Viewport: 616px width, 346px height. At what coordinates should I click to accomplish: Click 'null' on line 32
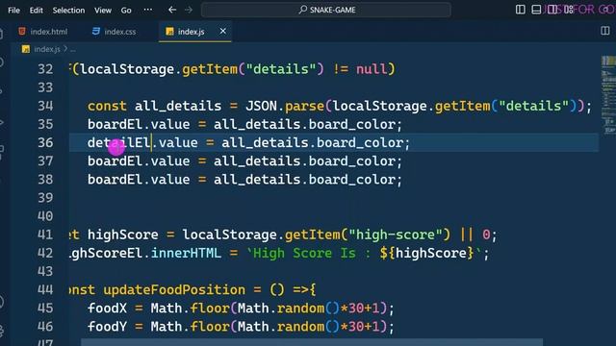pyautogui.click(x=372, y=69)
